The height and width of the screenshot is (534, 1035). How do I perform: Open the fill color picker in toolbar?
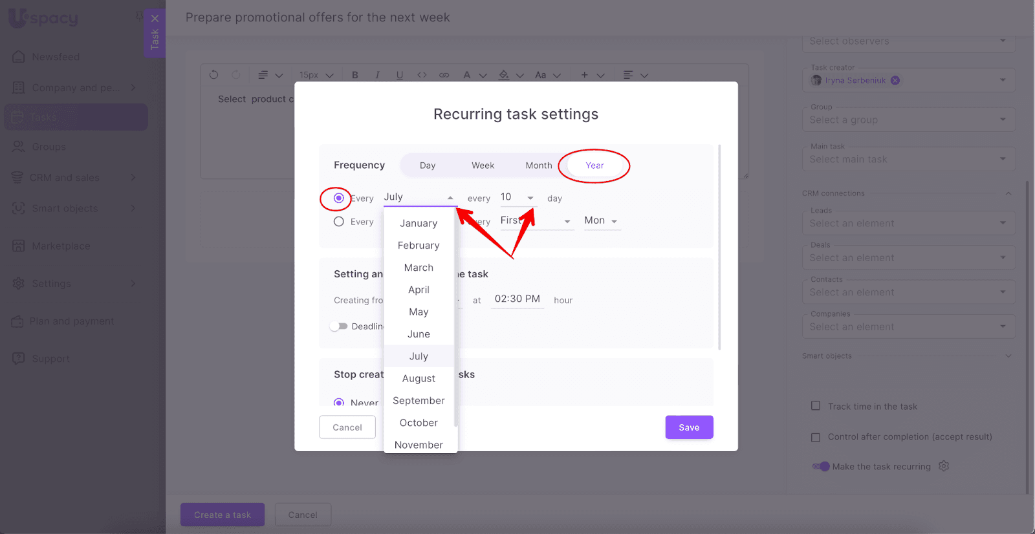pos(505,75)
